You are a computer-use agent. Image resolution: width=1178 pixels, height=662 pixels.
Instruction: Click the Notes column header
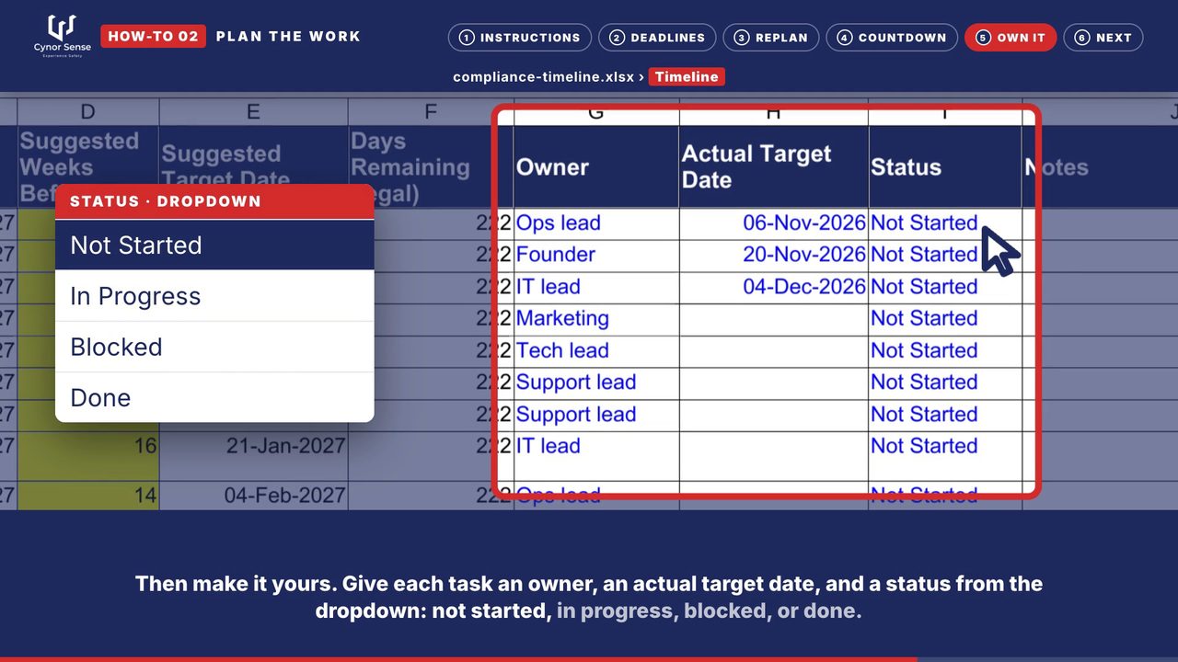(x=1100, y=166)
